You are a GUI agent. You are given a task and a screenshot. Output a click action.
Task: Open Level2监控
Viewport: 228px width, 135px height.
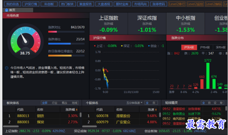point(195,4)
